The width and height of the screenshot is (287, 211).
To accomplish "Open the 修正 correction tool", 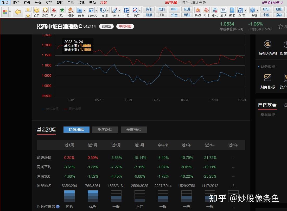I will pos(36,12).
